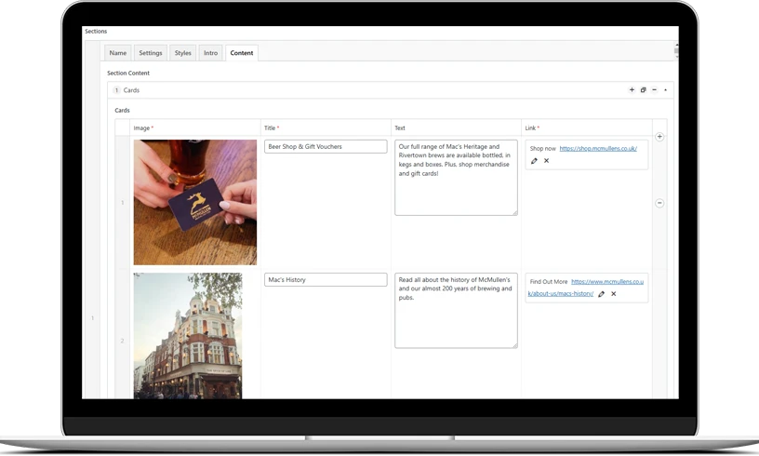Focus the text area about Mac's Heritage brews
759x456 pixels.
pos(456,178)
